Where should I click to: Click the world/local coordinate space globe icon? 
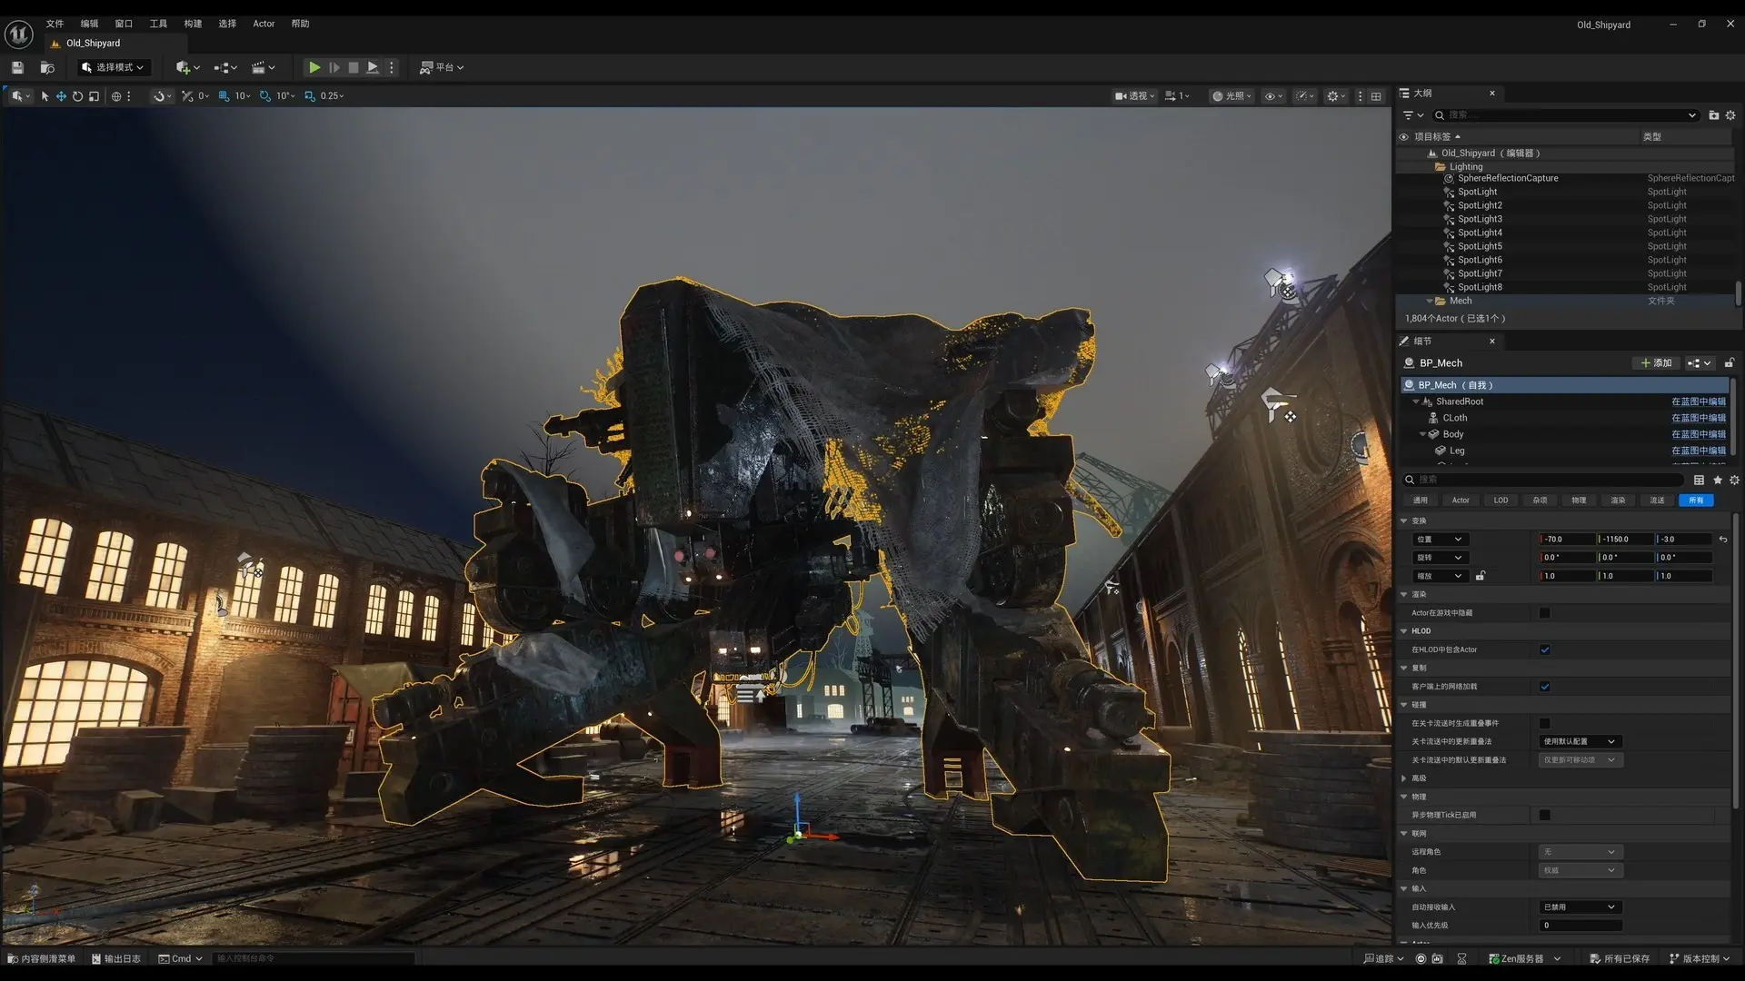pos(116,95)
